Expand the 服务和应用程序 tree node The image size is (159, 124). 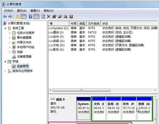coord(5,71)
